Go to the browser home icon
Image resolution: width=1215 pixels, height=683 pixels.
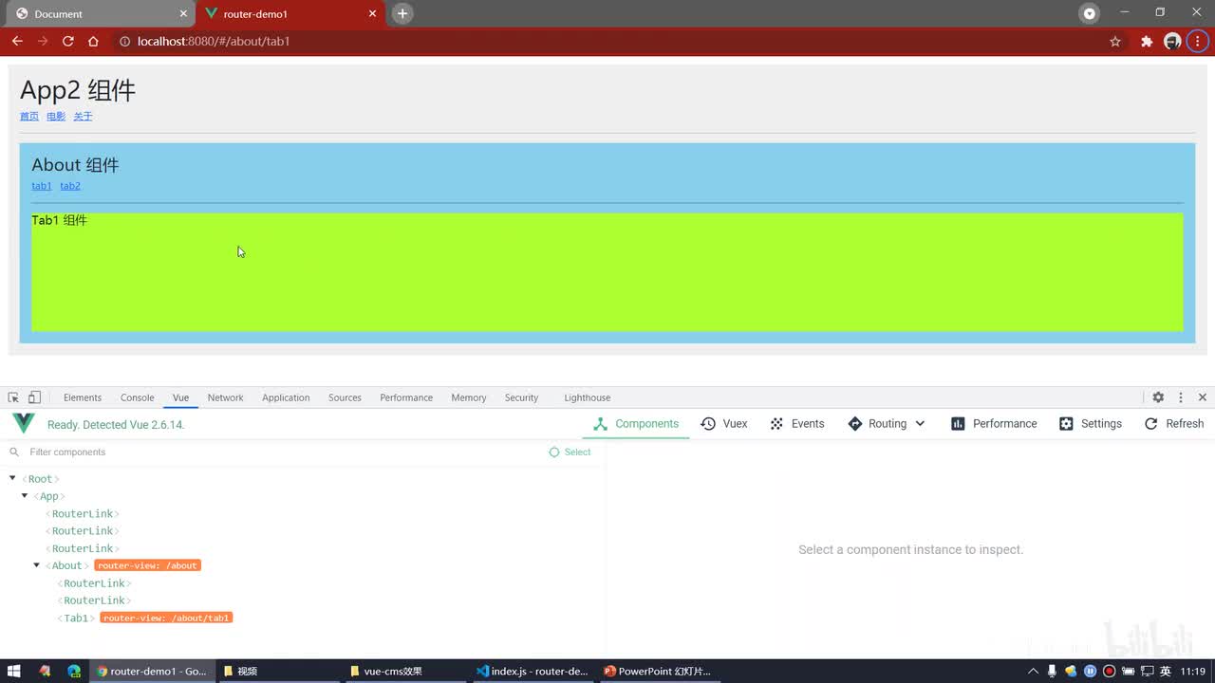tap(93, 42)
